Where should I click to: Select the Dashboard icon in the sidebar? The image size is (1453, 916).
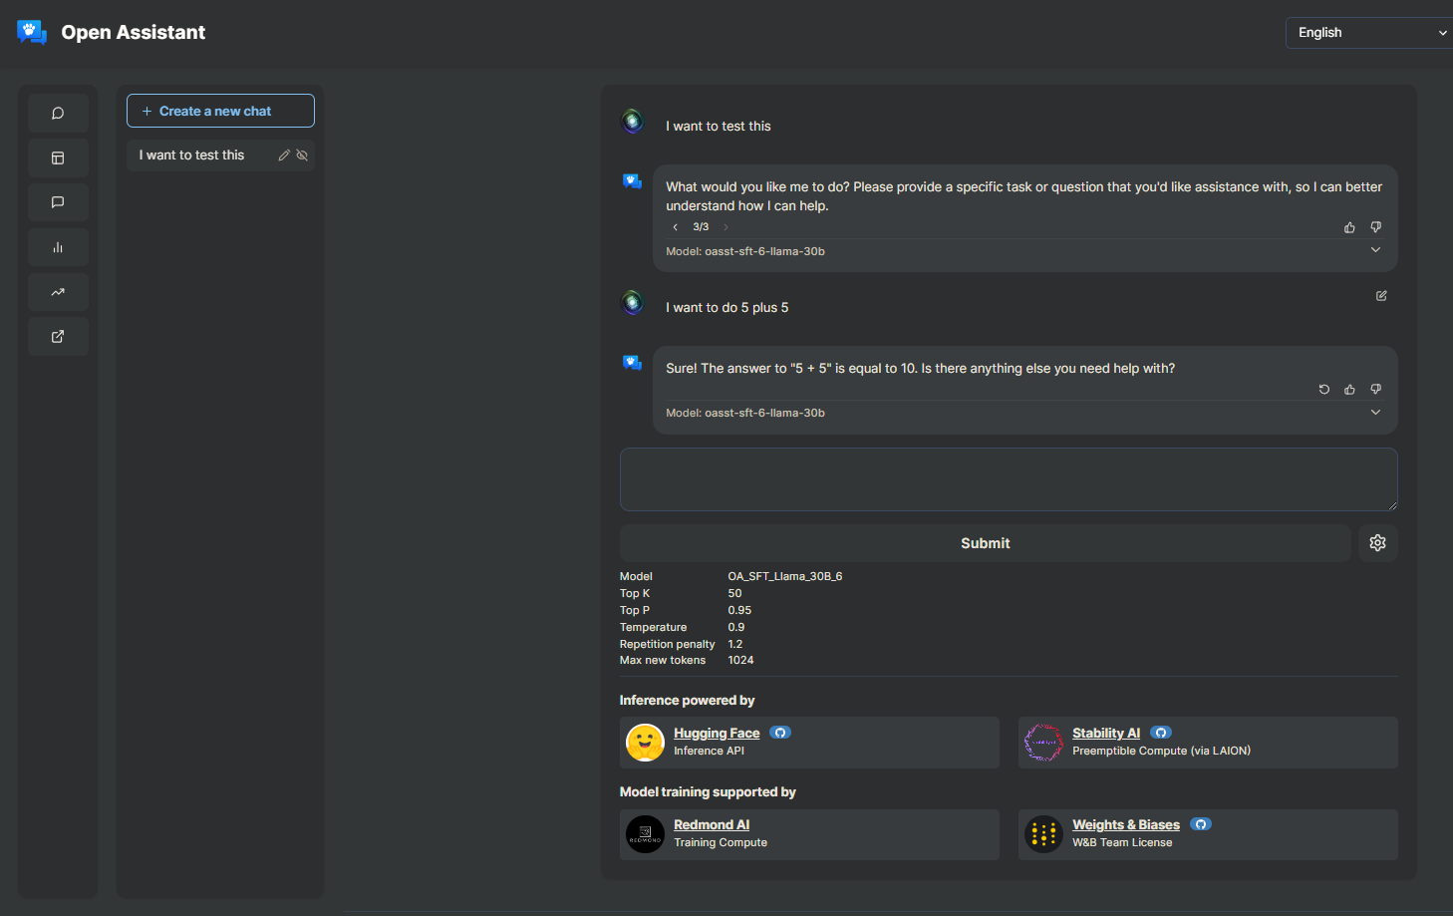57,157
